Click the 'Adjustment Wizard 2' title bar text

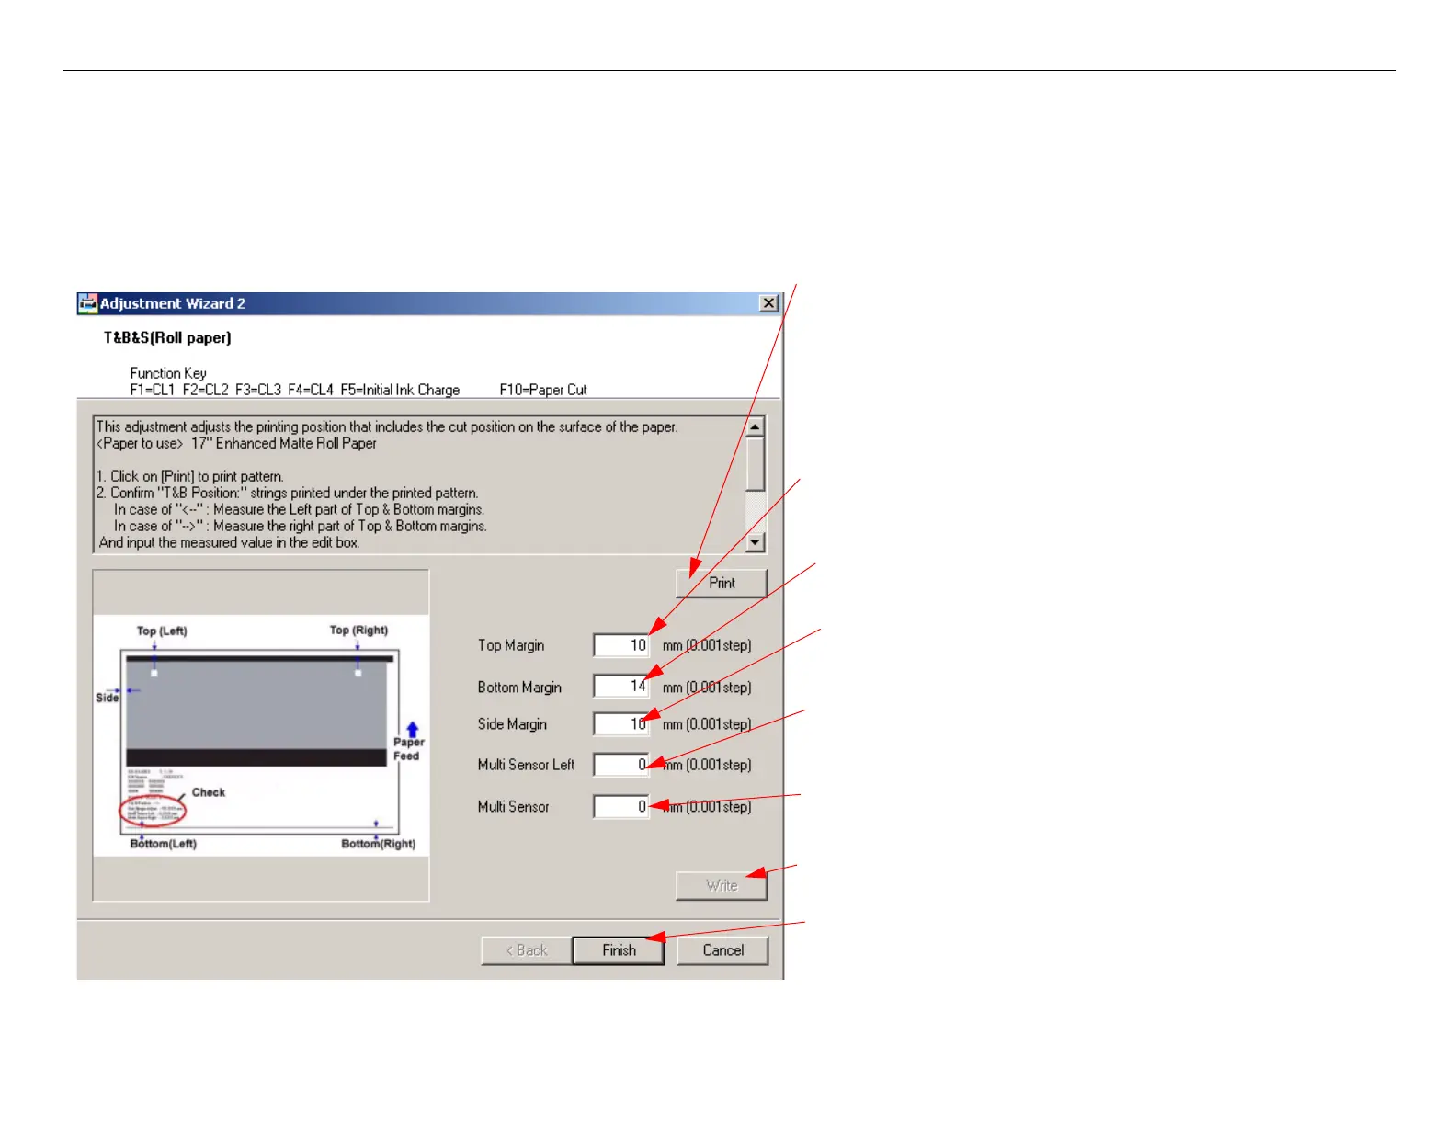[x=173, y=303]
